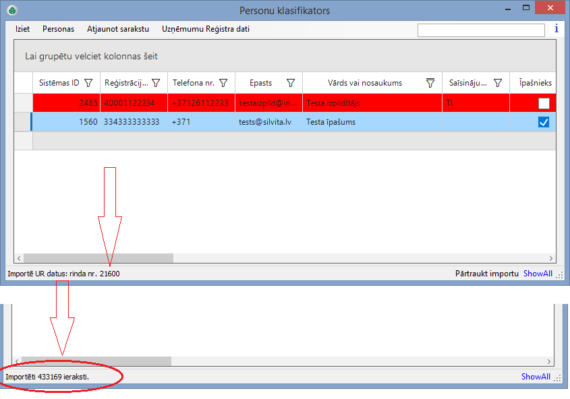The image size is (570, 399).
Task: Click the right arrow of upper horizontal scrollbar
Action: 551,258
